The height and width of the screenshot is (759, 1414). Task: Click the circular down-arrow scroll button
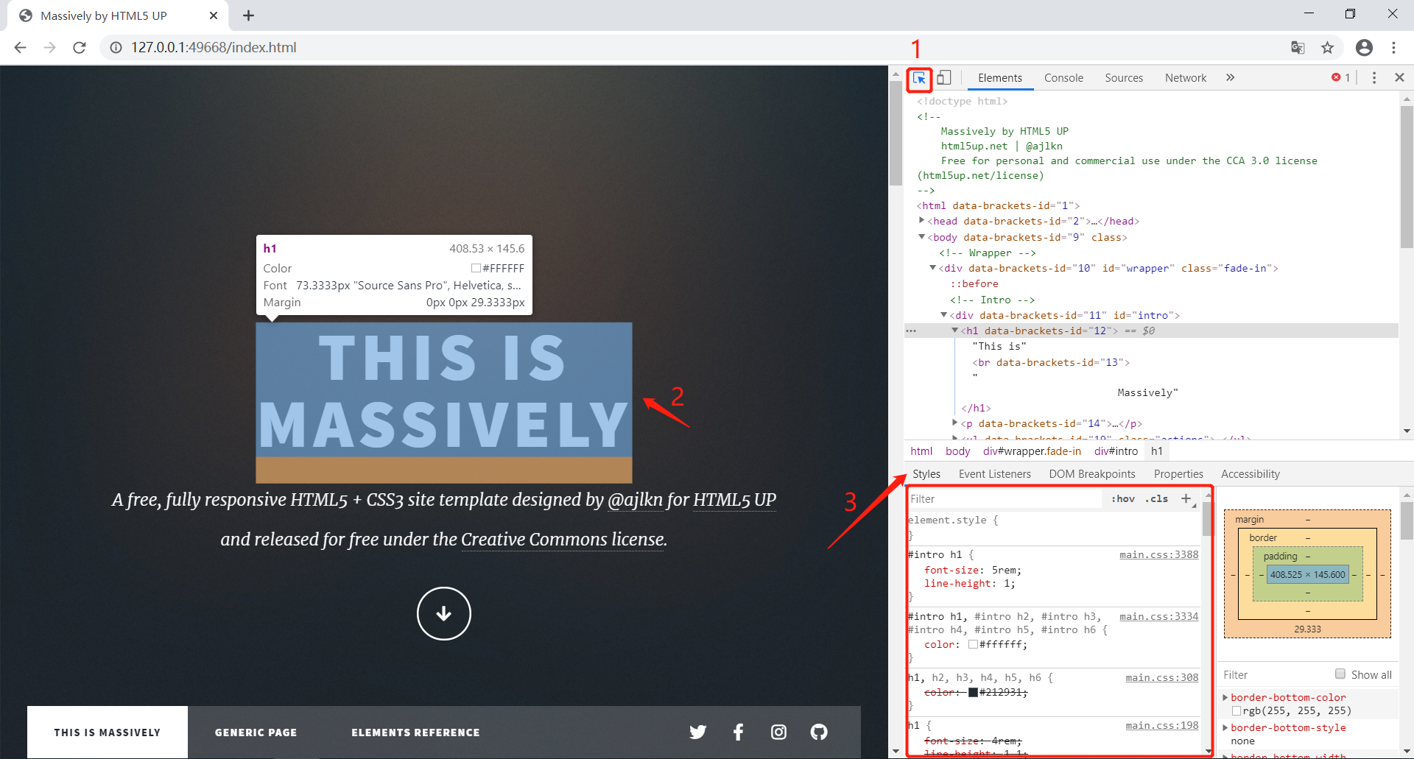pos(443,613)
